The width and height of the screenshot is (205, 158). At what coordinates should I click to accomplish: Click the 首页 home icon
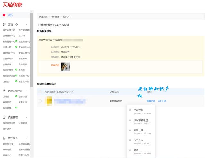click(4, 15)
